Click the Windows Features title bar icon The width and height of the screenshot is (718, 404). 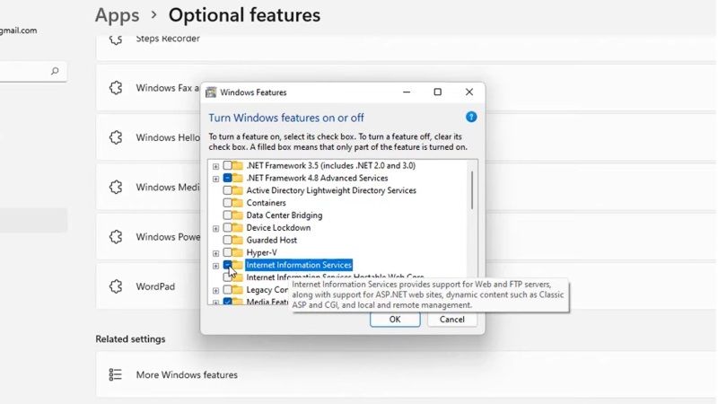click(x=211, y=92)
